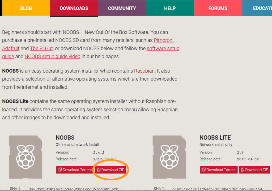Click the NOOBS LITE SD card image

coord(169,157)
